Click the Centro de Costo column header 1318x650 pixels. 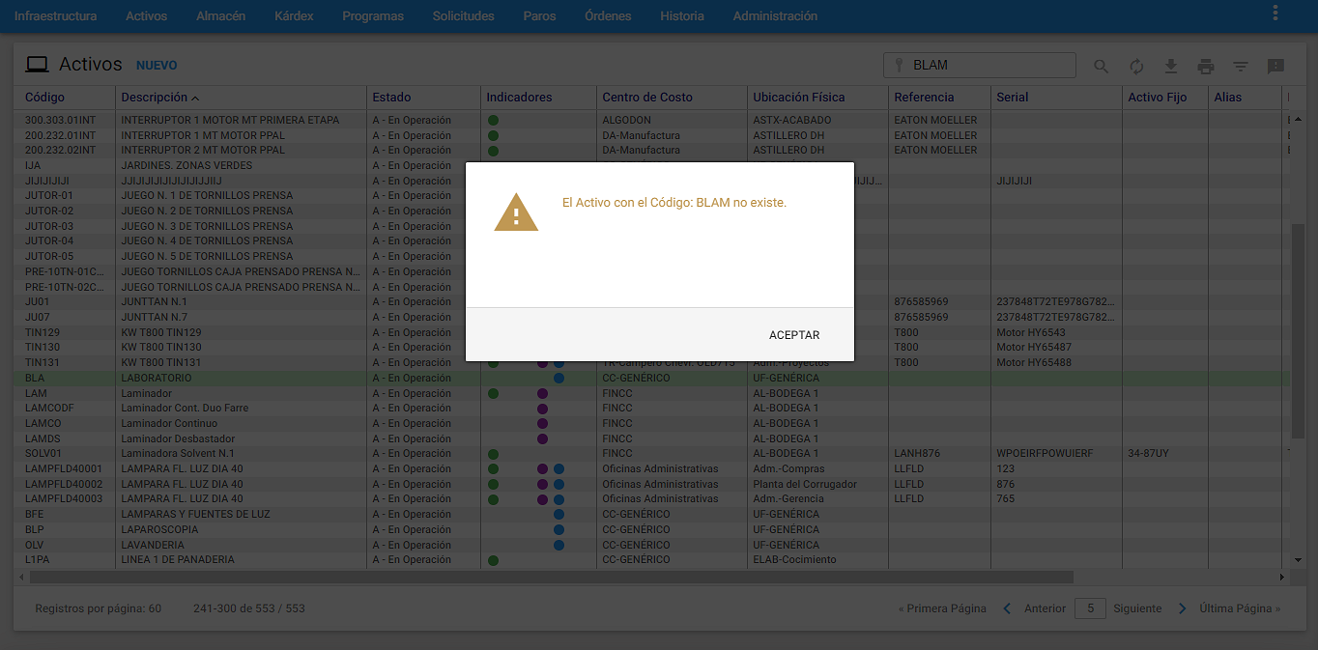click(x=647, y=98)
